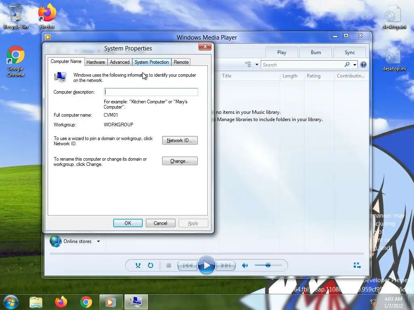Switch to Media Player taskbar button

(x=111, y=302)
